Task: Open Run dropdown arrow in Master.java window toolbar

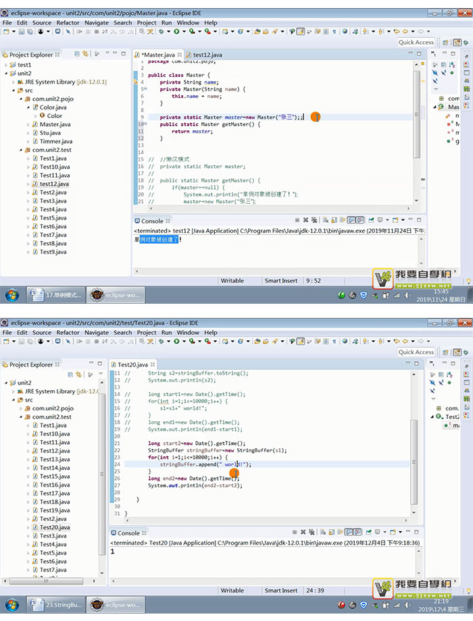Action: point(184,31)
